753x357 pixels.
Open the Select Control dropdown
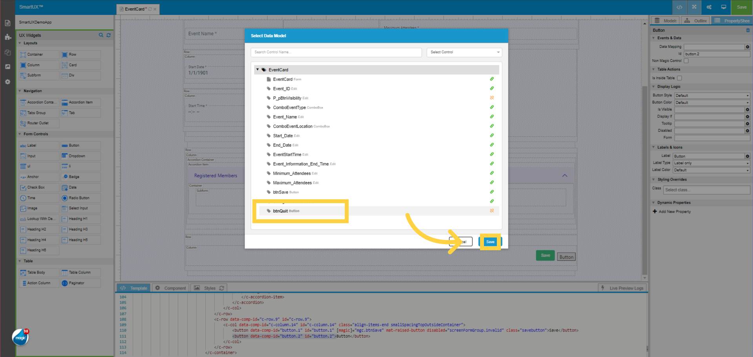point(464,52)
